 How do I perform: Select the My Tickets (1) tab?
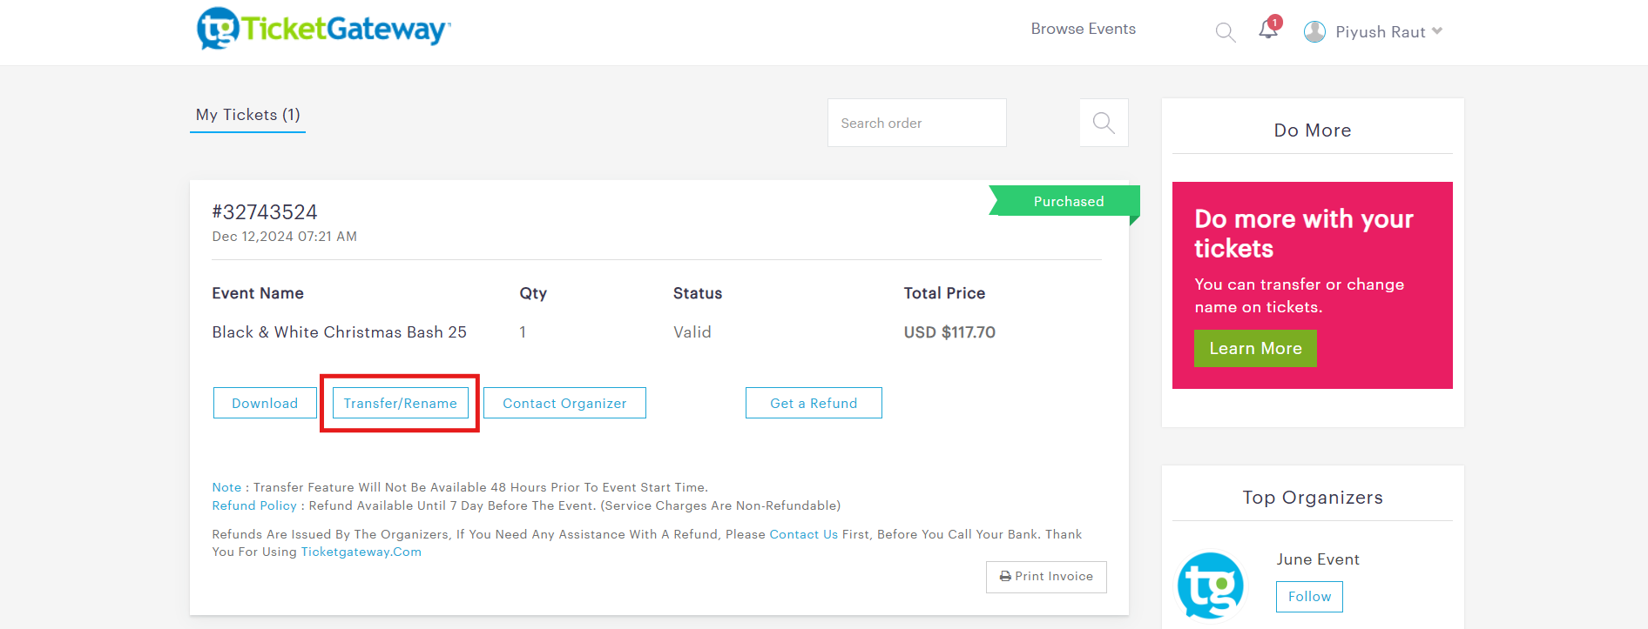point(247,115)
